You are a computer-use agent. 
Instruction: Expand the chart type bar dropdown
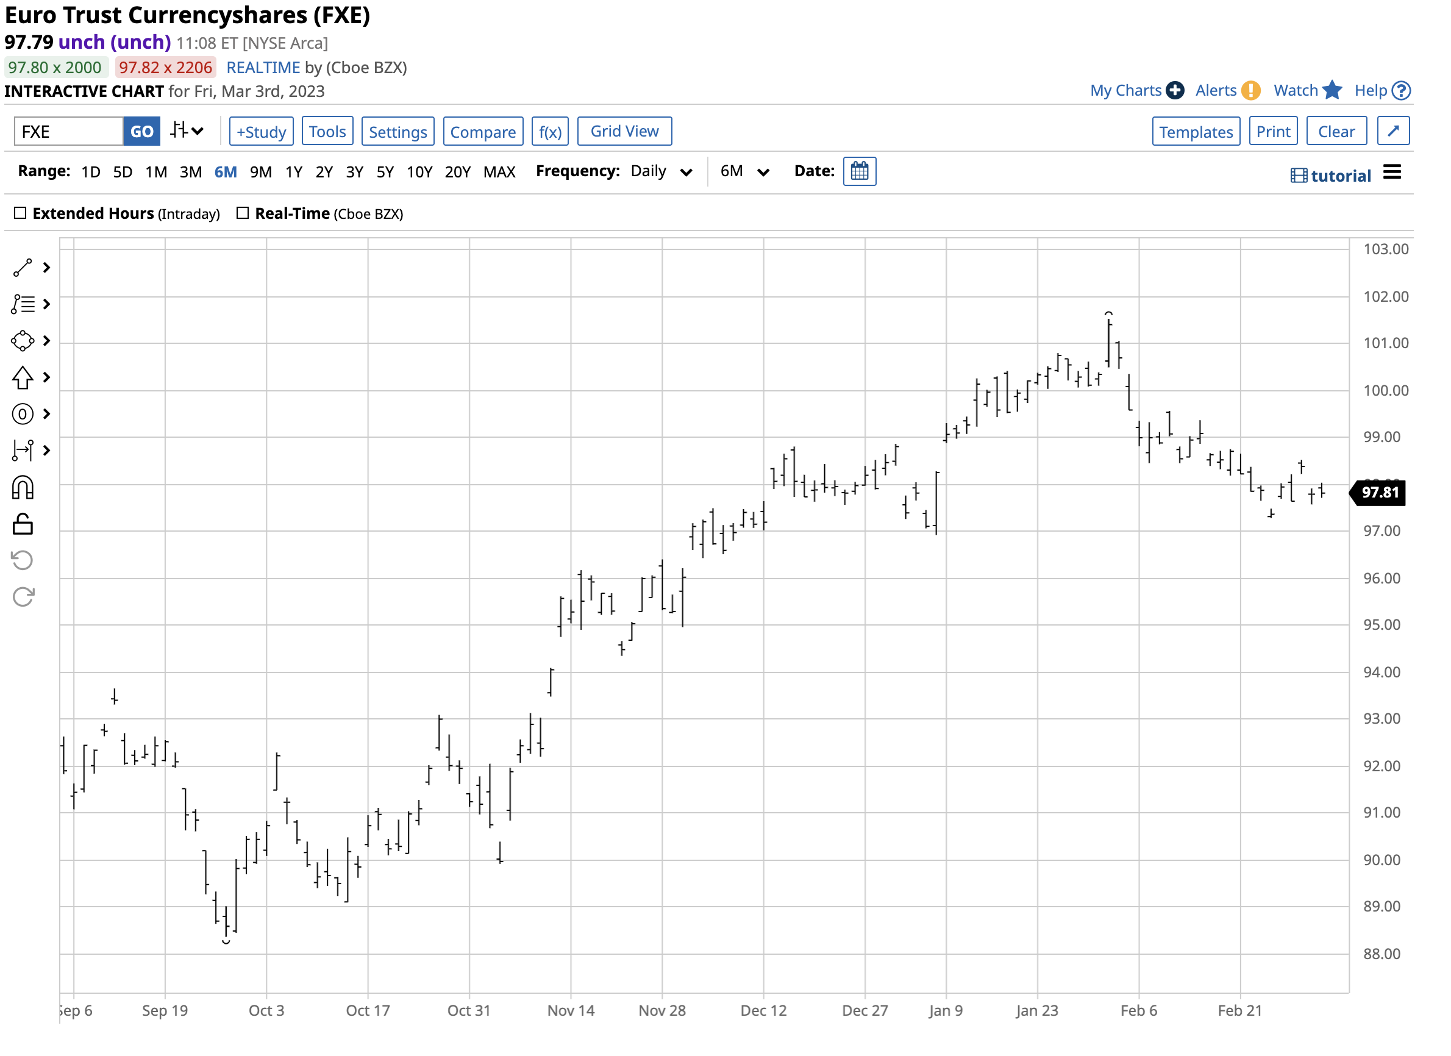pos(187,131)
